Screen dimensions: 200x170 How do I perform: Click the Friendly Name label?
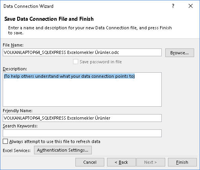[18, 111]
